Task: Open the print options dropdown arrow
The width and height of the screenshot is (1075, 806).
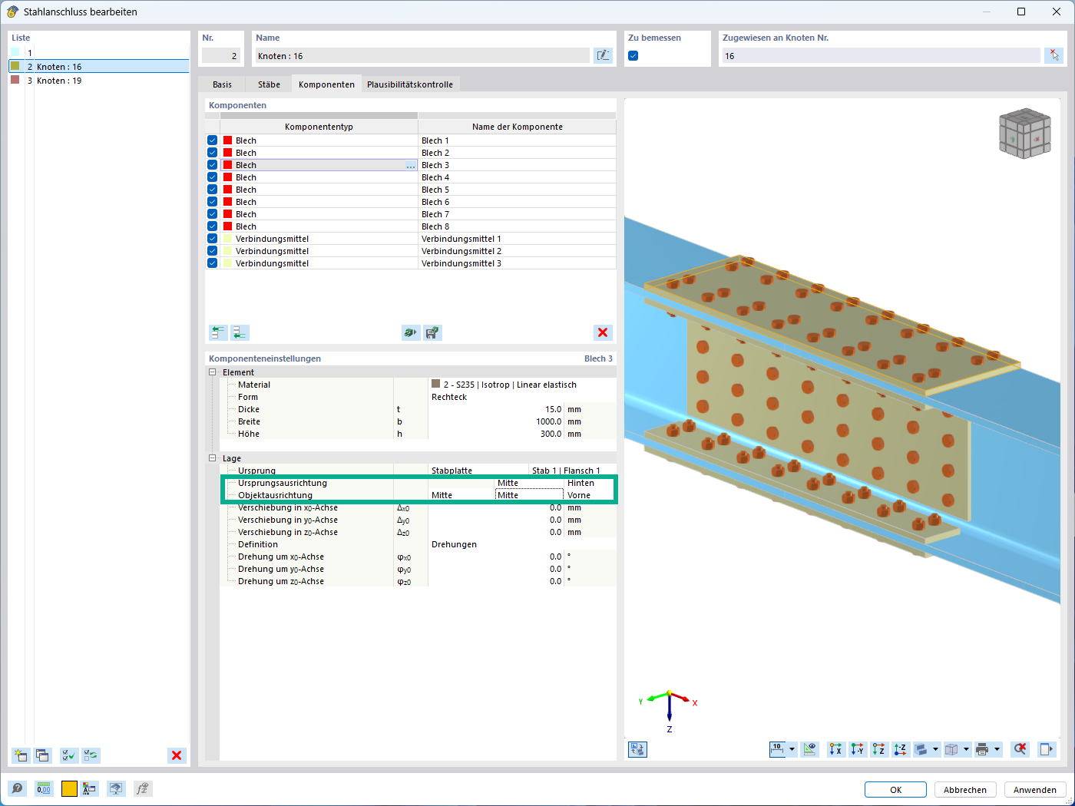Action: 997,749
